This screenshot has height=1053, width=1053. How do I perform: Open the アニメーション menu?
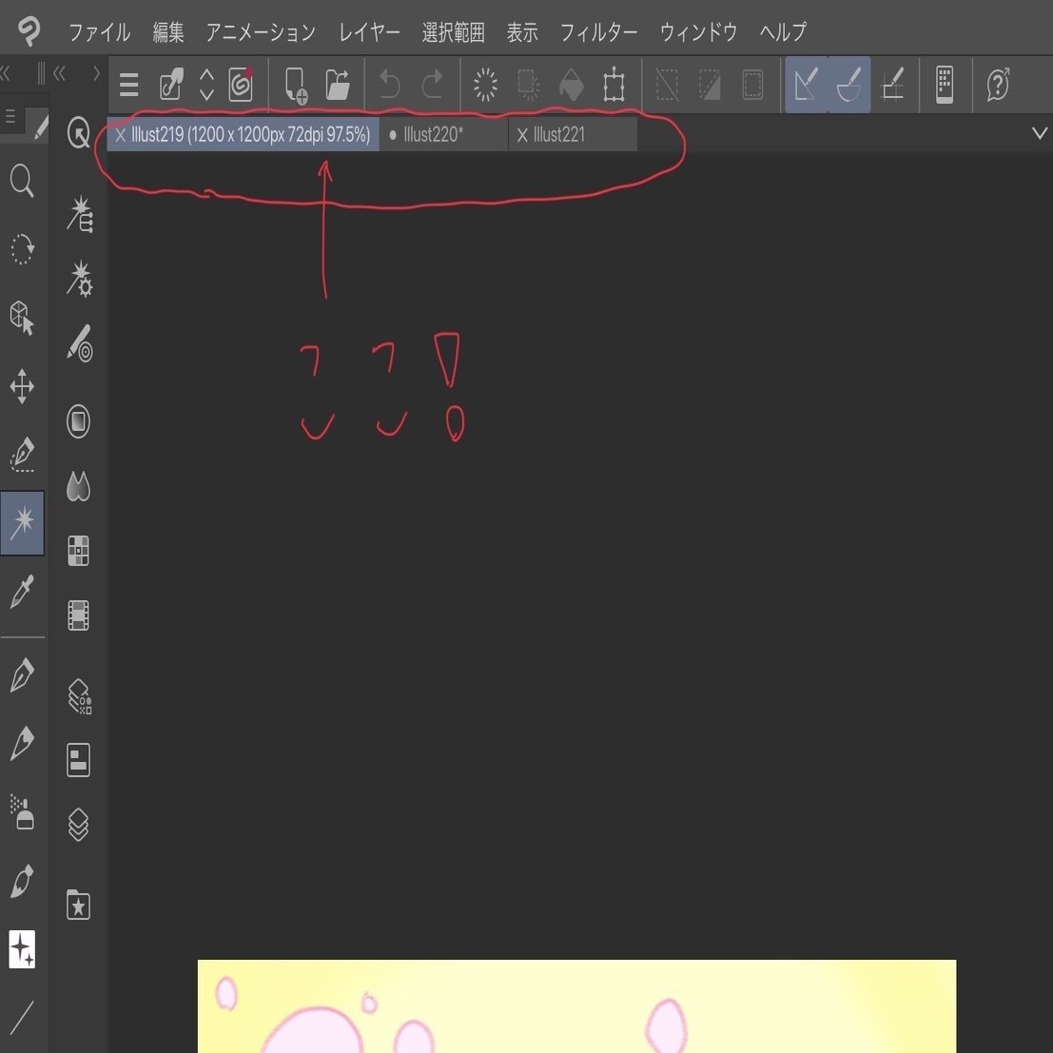pyautogui.click(x=261, y=31)
